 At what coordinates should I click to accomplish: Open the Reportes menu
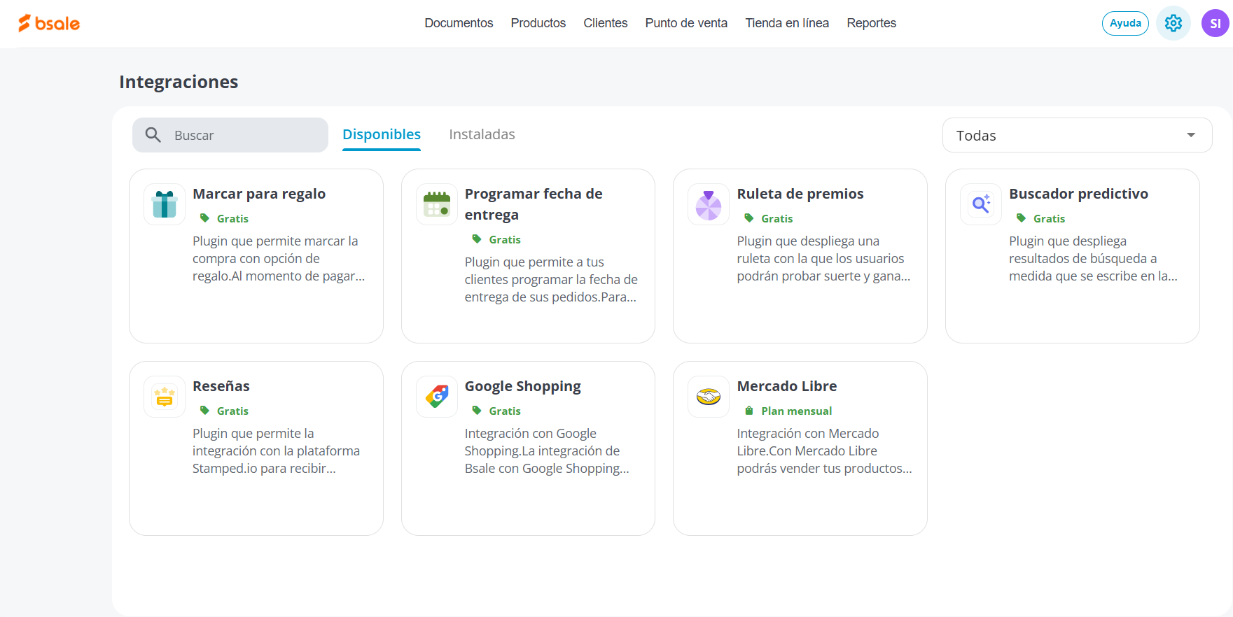[872, 23]
